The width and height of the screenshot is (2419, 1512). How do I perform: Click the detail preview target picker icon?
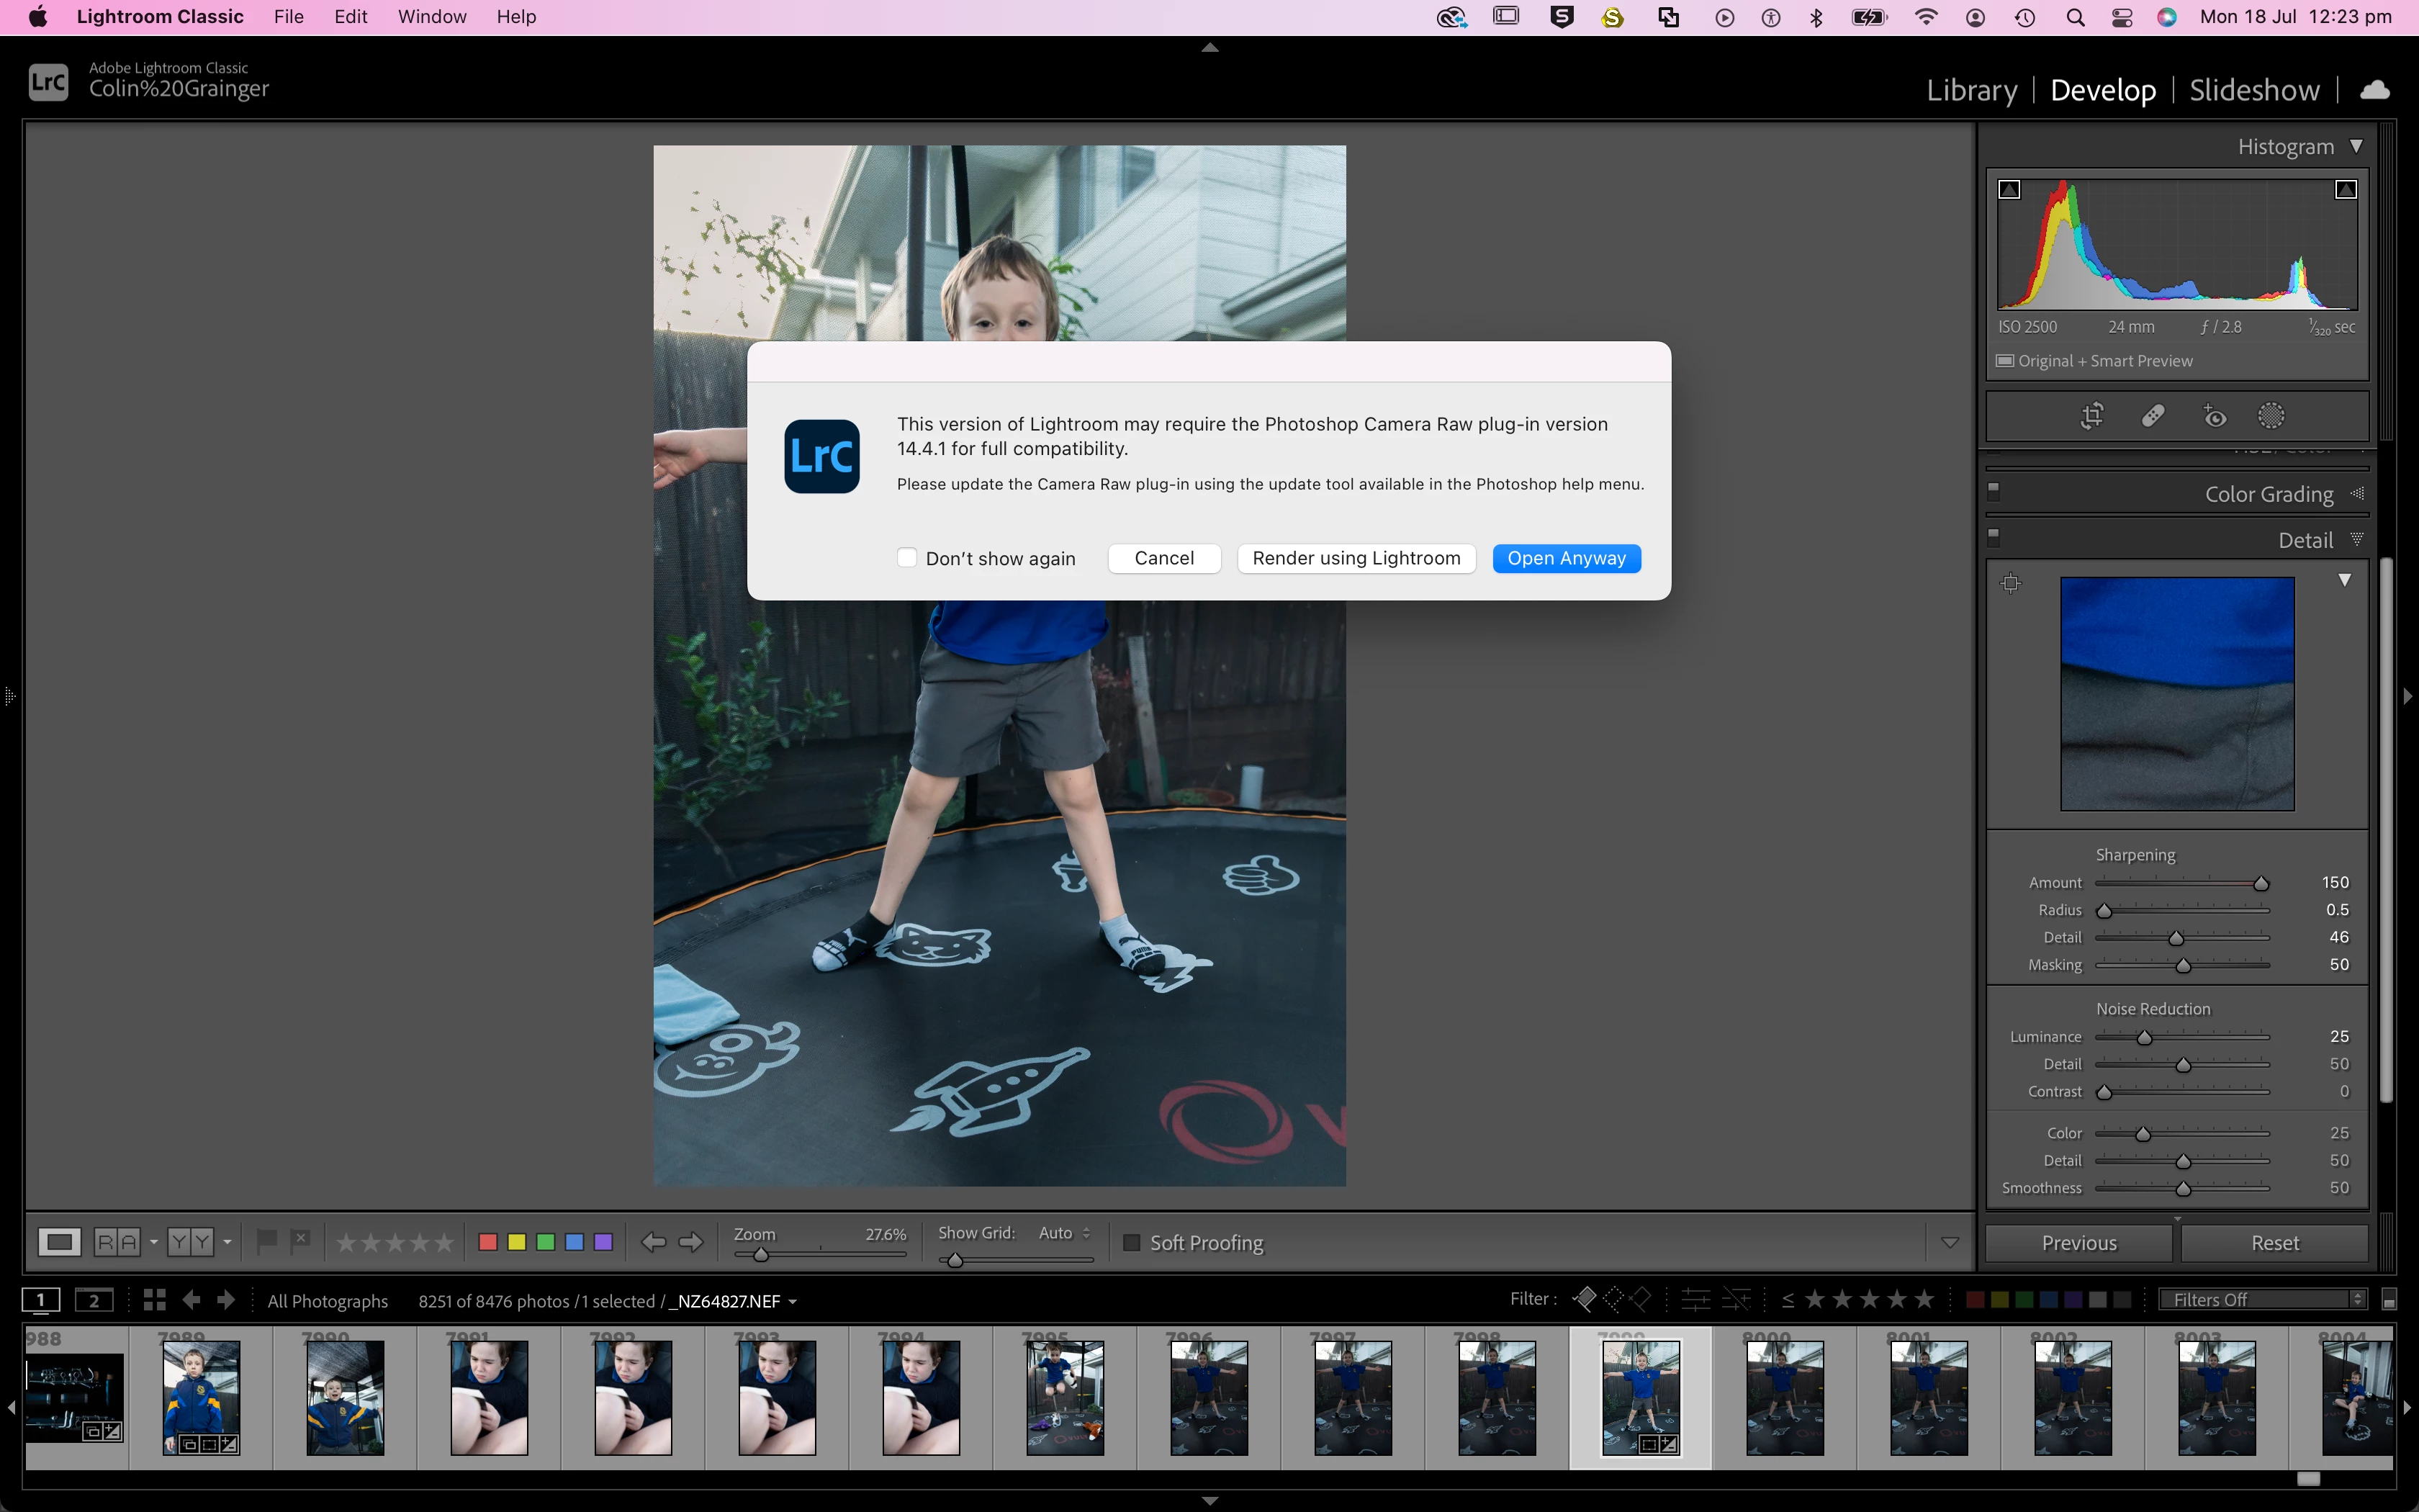click(2012, 583)
